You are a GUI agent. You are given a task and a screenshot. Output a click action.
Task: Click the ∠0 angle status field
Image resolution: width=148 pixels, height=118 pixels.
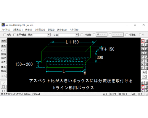[x=134, y=94]
